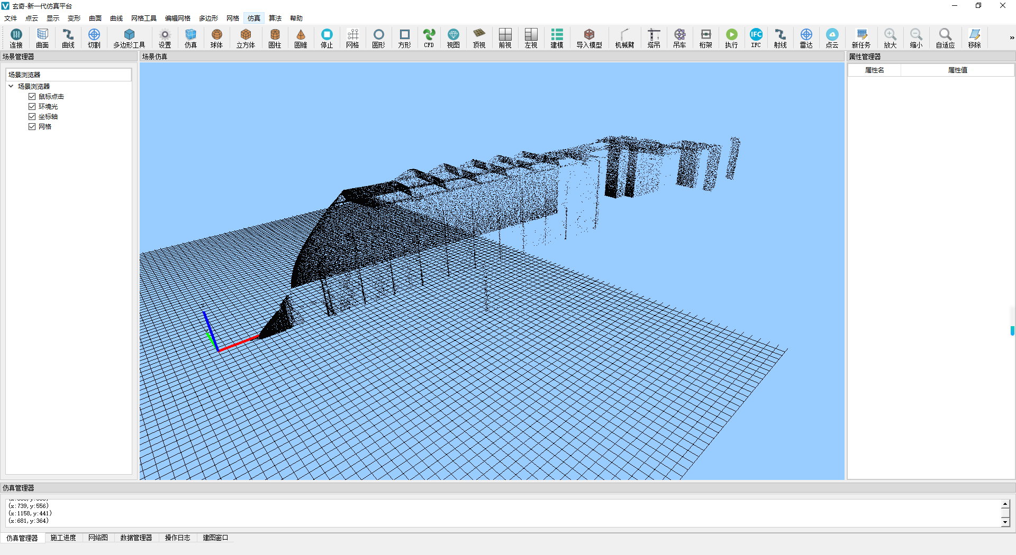Image resolution: width=1016 pixels, height=555 pixels.
Task: Click the 缩小 zoom out icon
Action: pos(917,38)
